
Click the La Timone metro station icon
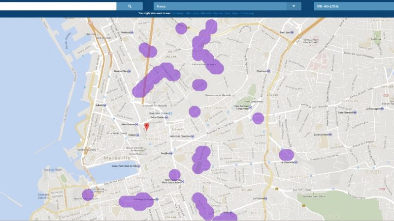[266, 198]
